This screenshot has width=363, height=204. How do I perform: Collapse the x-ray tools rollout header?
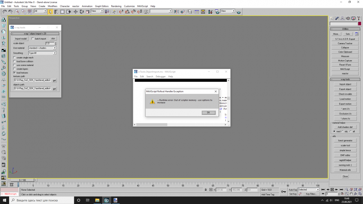coord(345,79)
